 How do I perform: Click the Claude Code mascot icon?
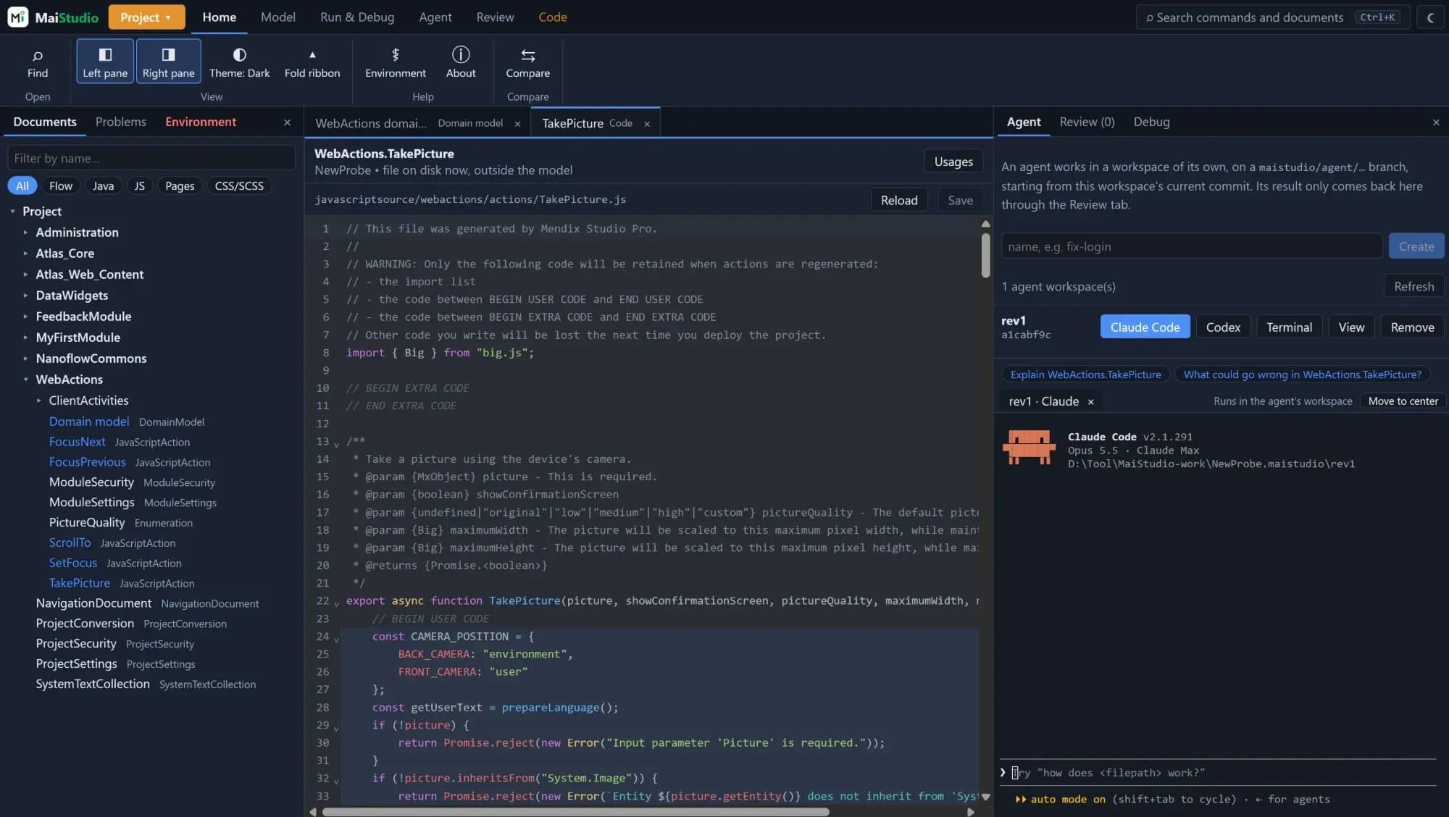(x=1029, y=447)
